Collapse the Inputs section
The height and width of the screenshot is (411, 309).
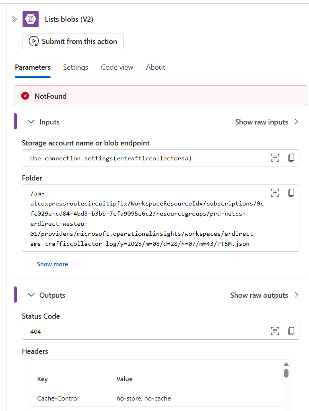[x=31, y=122]
